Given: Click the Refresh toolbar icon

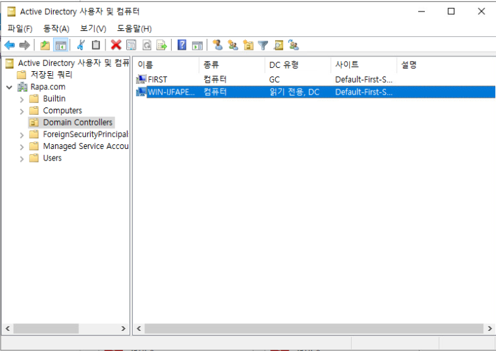Looking at the screenshot, I should point(147,45).
